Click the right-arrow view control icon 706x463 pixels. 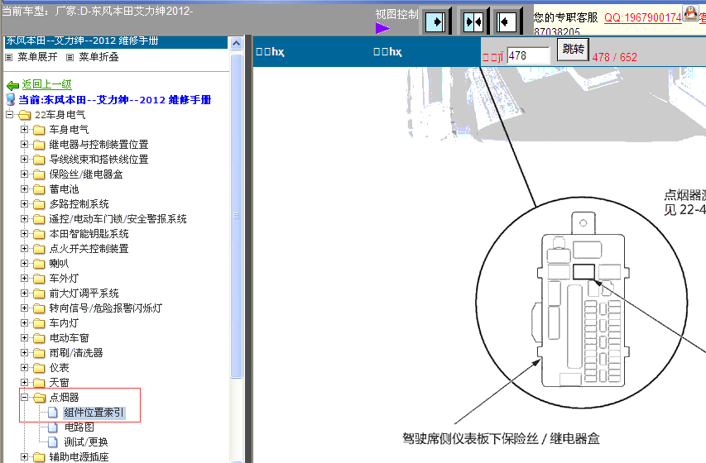pyautogui.click(x=435, y=21)
